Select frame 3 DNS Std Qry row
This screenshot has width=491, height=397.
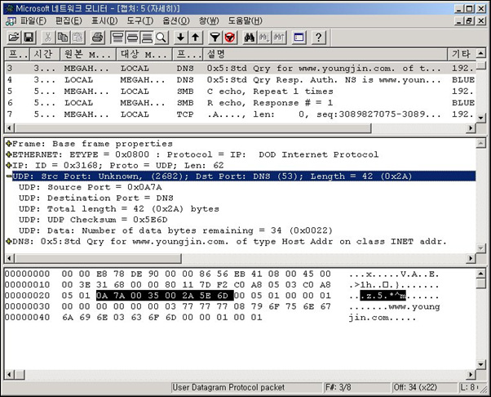(241, 68)
